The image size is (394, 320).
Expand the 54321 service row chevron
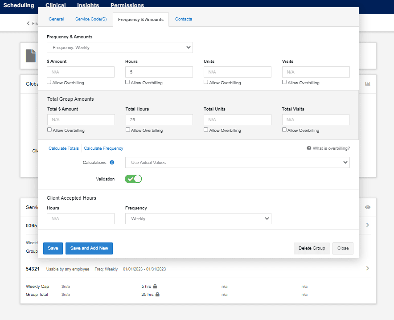tap(368, 268)
